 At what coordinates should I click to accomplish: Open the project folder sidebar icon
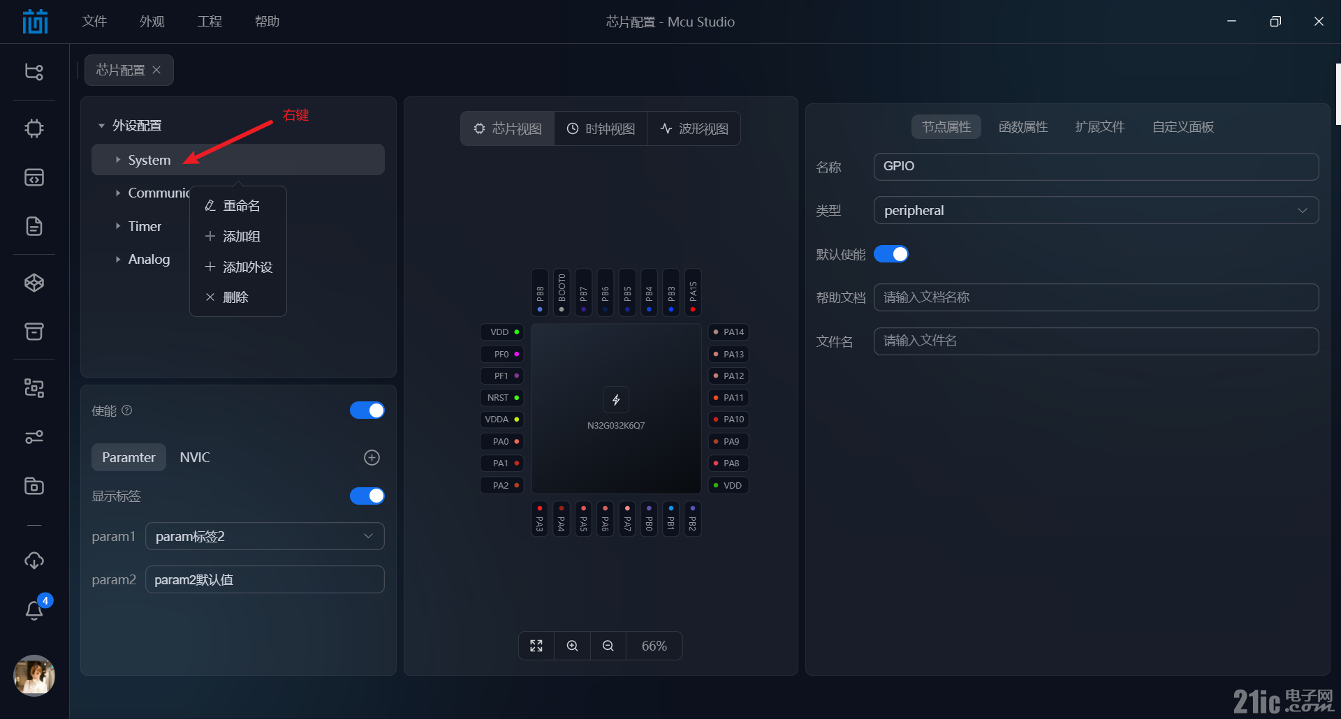(x=34, y=486)
